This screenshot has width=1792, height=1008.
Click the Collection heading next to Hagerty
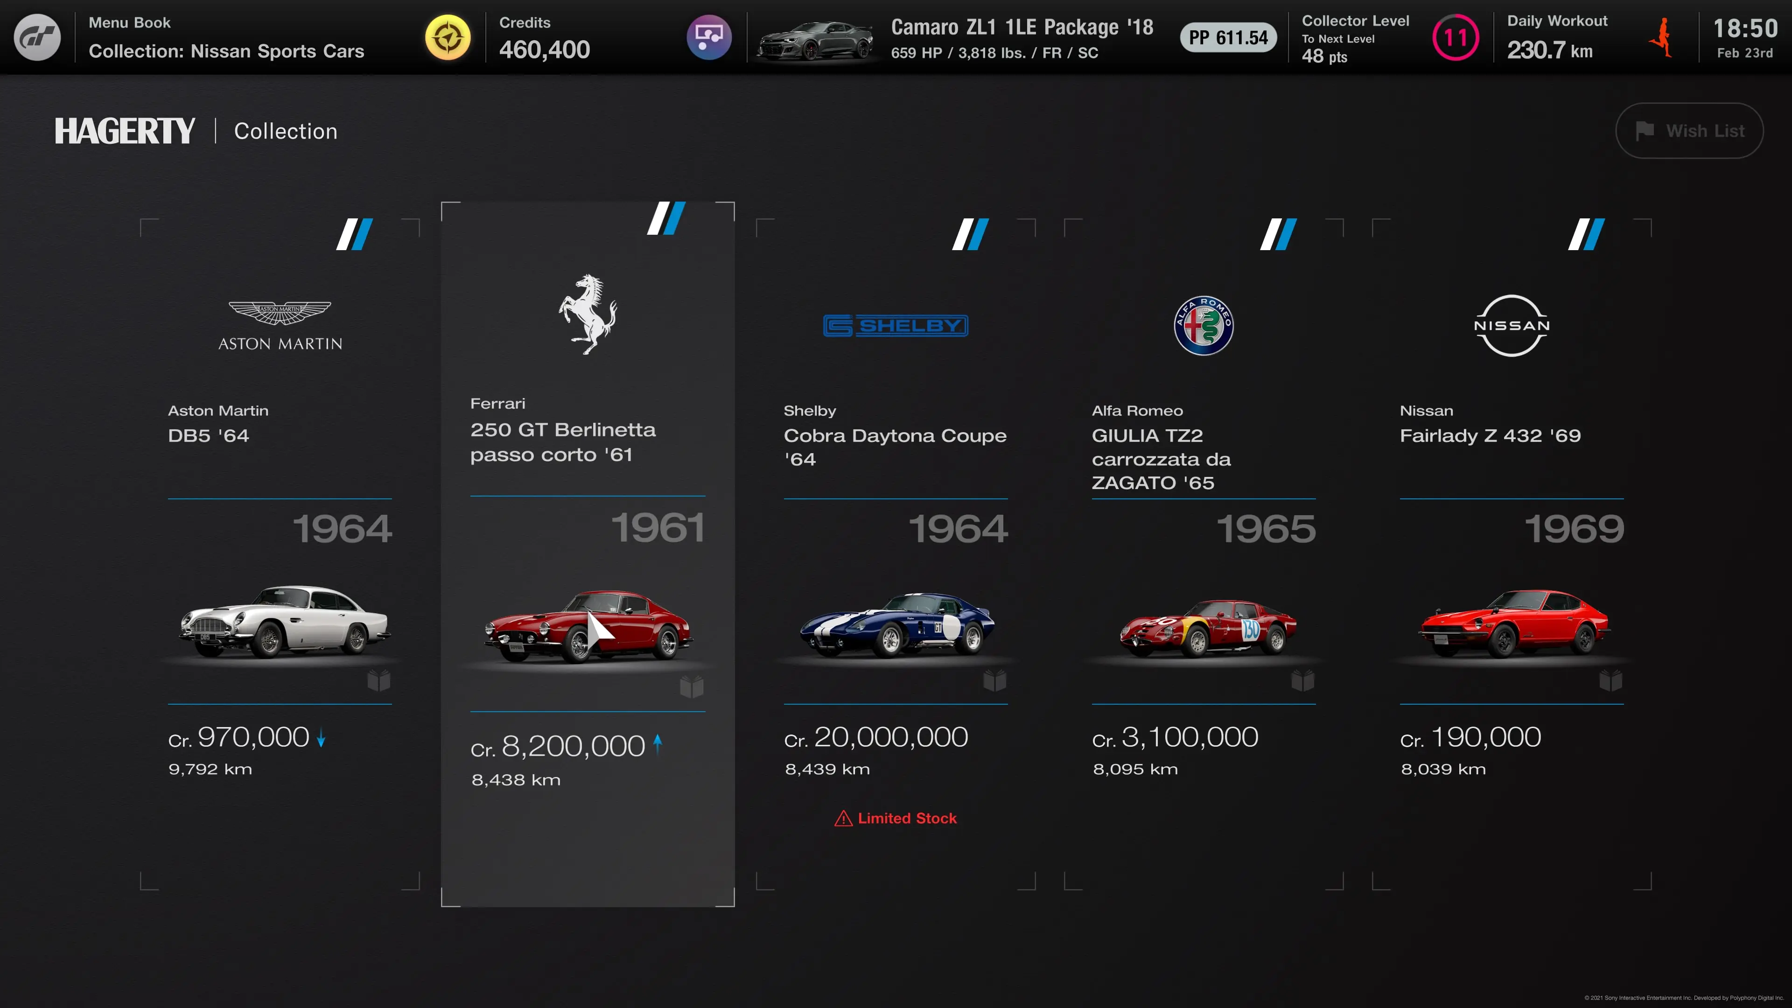[286, 131]
